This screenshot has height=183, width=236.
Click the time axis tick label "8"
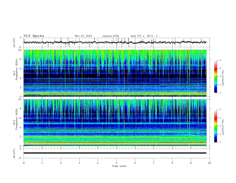click(172, 163)
